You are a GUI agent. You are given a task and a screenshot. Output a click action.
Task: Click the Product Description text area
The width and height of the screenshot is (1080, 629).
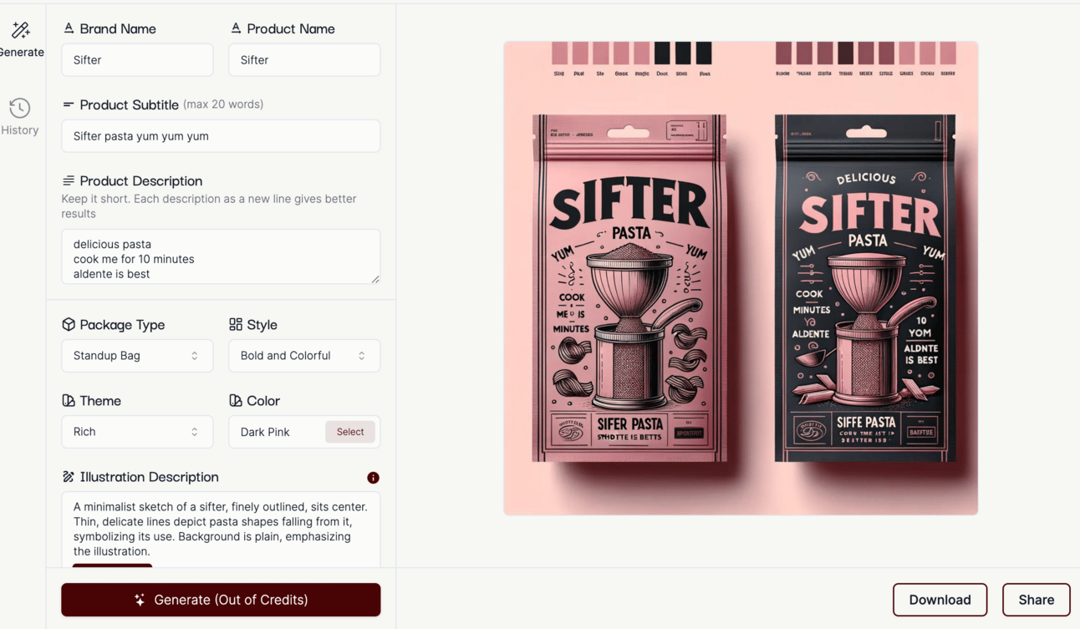pos(221,256)
